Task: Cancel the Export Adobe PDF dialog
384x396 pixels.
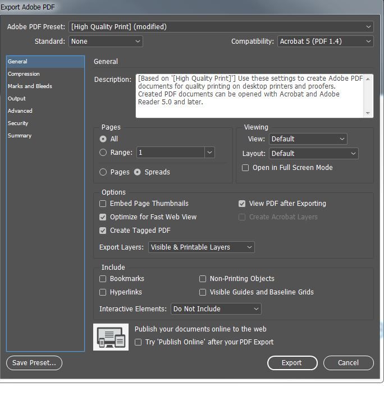Action: (x=349, y=363)
